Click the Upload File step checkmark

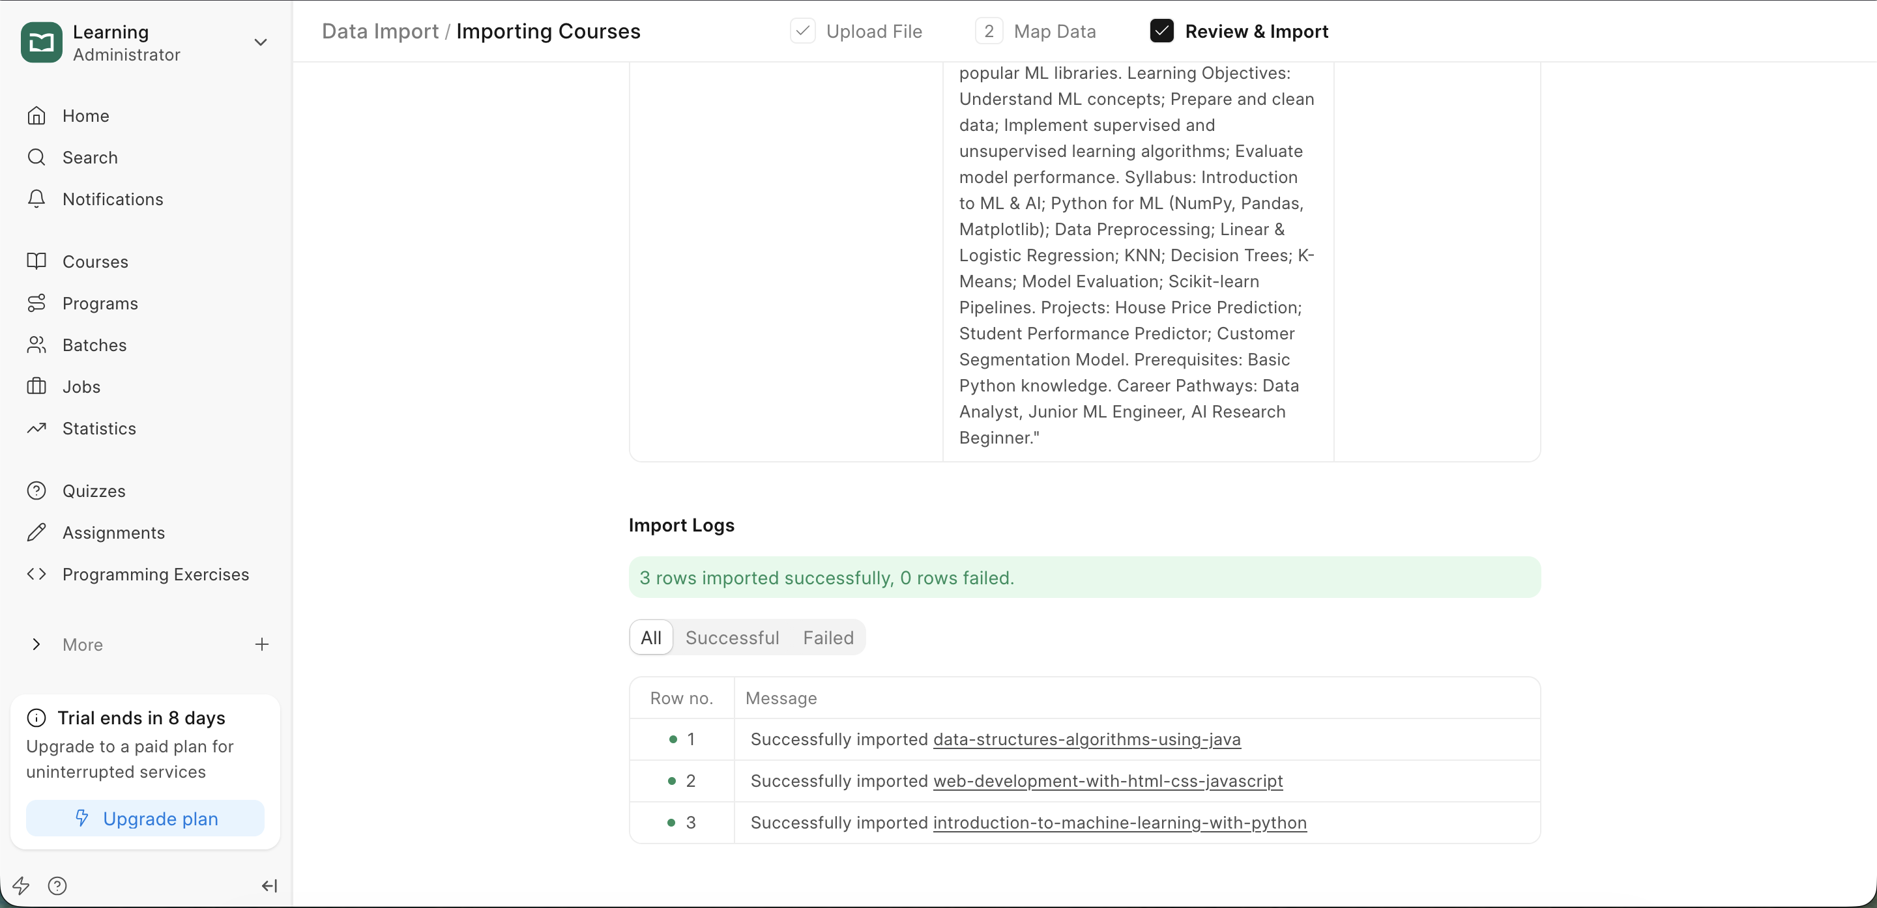click(x=802, y=31)
